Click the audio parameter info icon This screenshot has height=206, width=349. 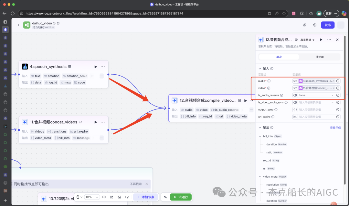coord(269,81)
